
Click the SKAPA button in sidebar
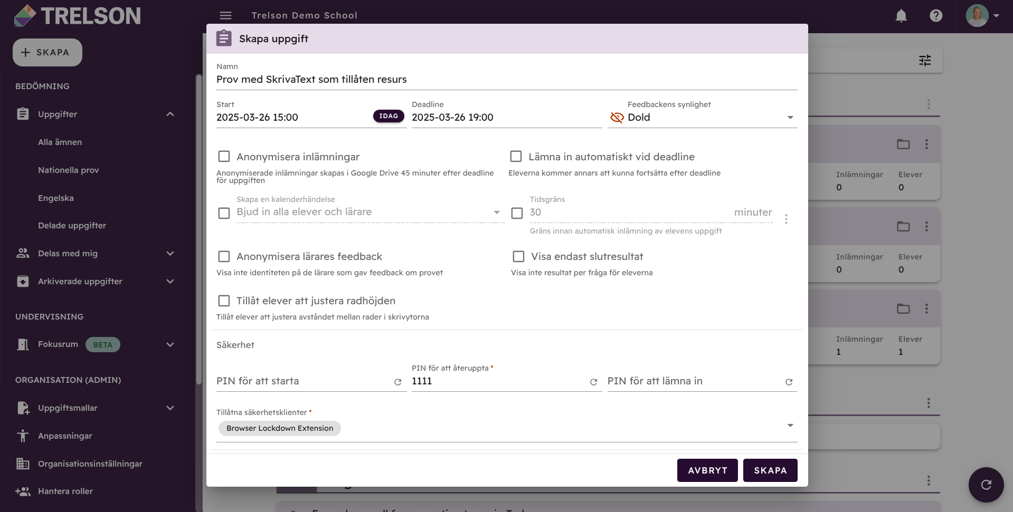[x=48, y=52]
